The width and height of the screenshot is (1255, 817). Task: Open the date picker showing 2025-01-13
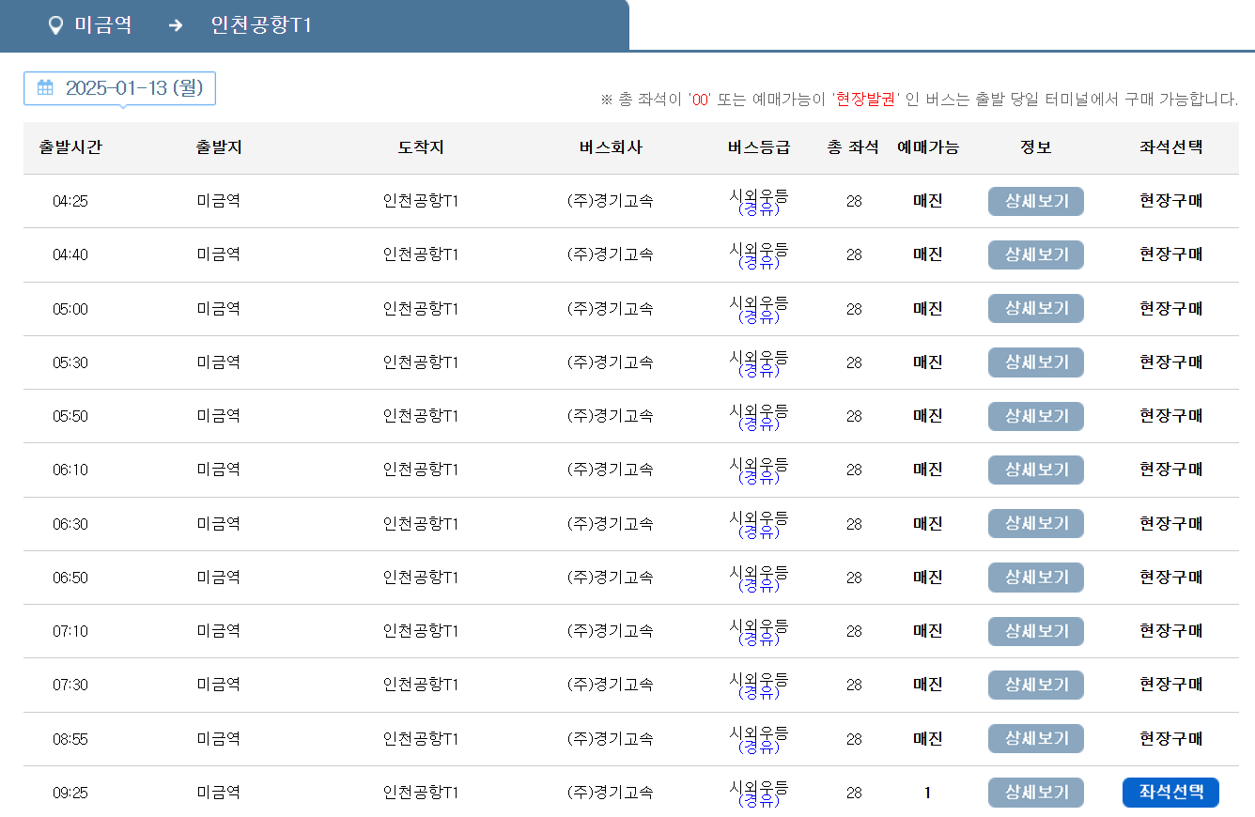[119, 87]
